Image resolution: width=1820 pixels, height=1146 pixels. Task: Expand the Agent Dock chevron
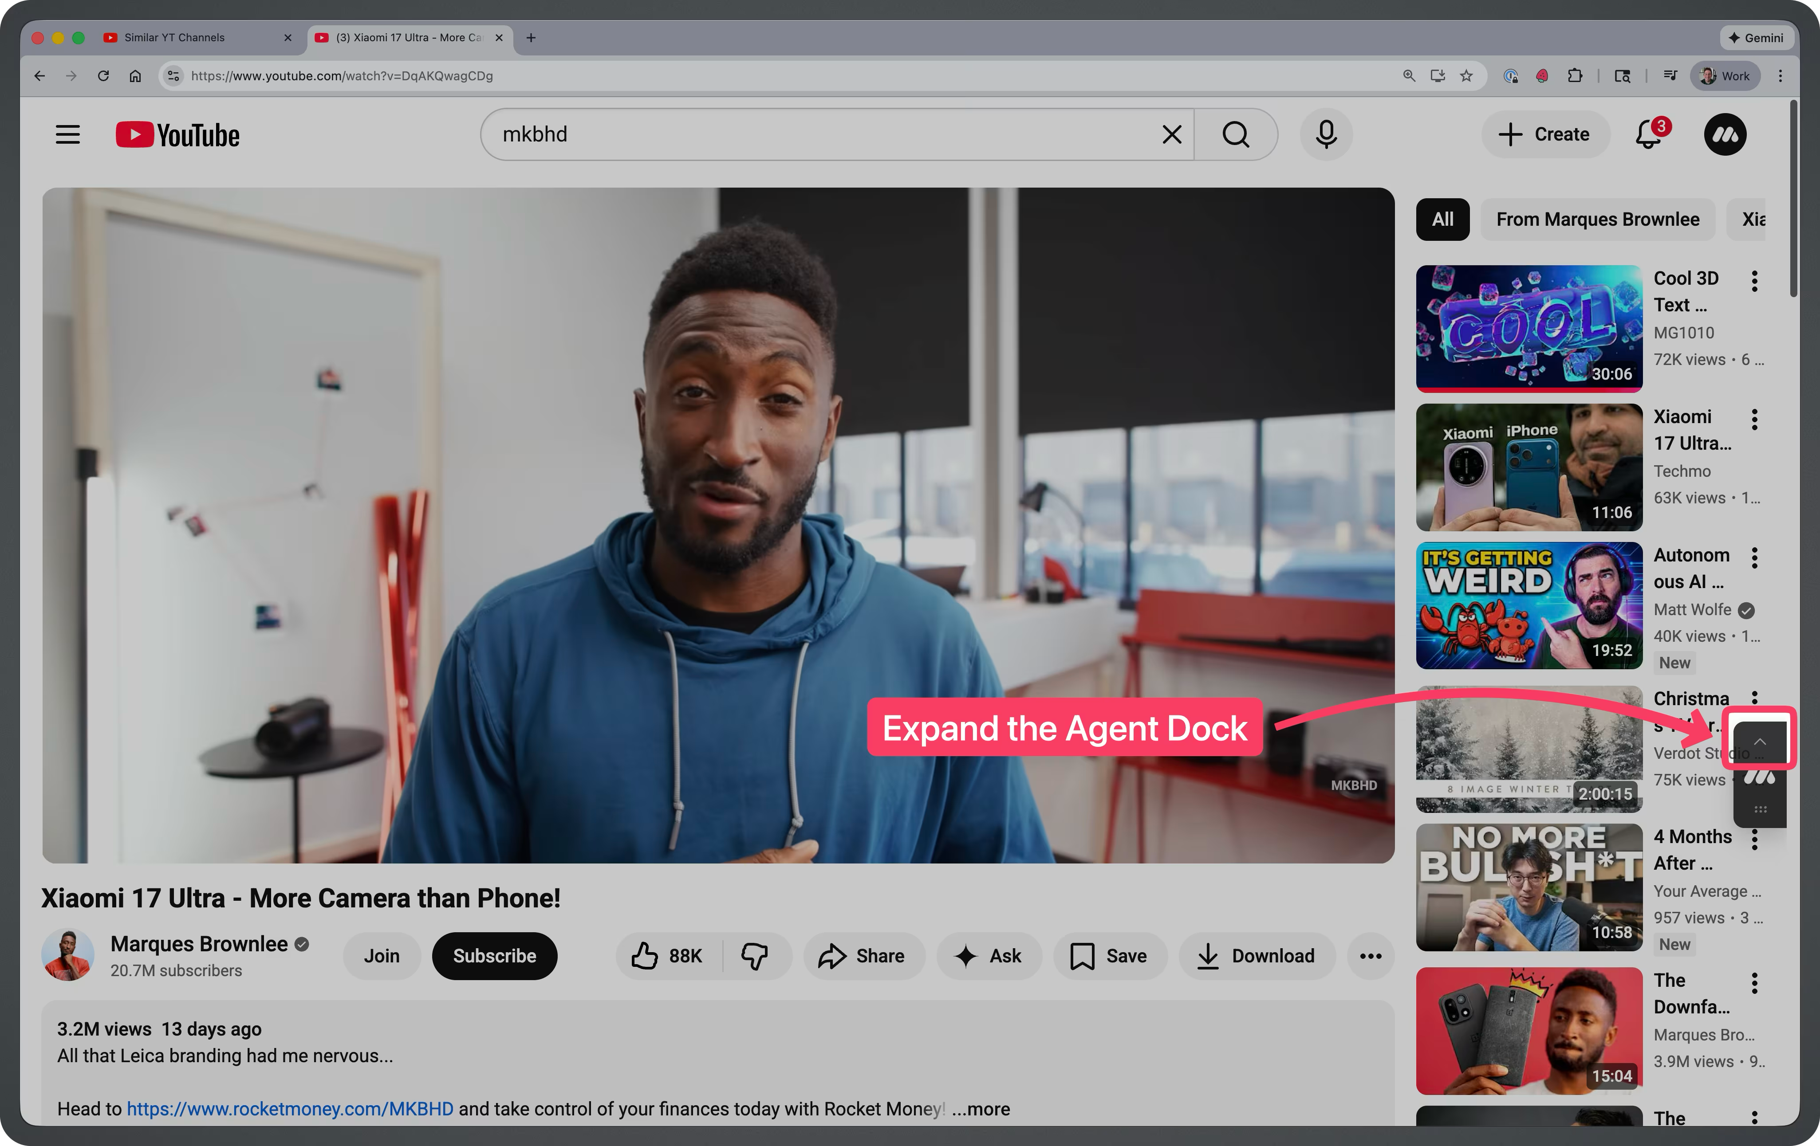point(1760,741)
